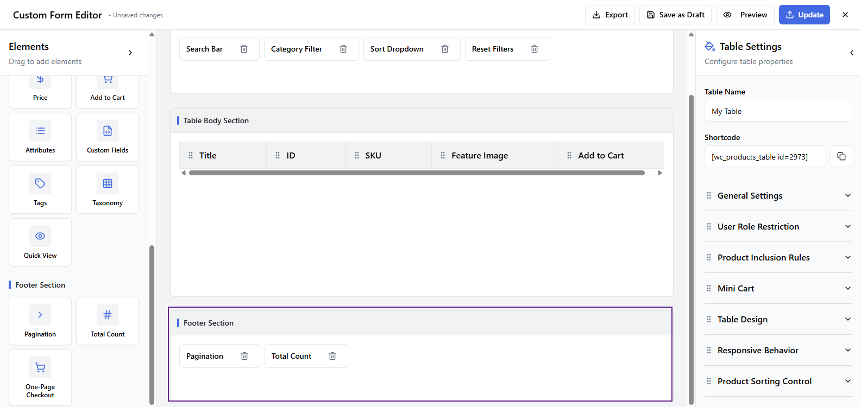Expand User Role Restriction options
The width and height of the screenshot is (861, 407).
(778, 226)
